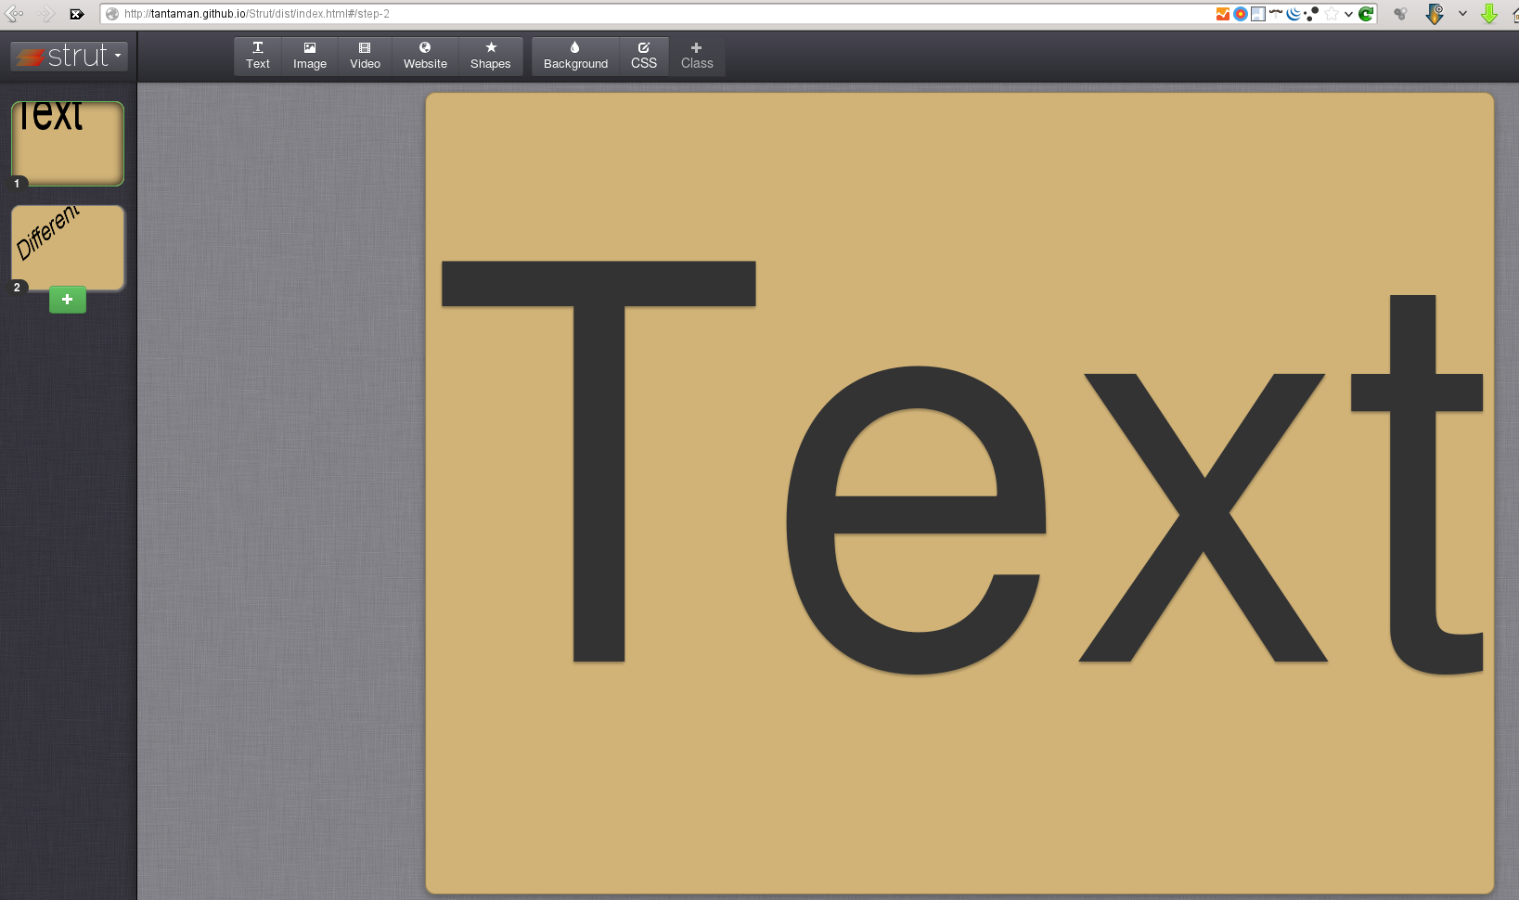1519x900 pixels.
Task: Open the Background droplet picker
Action: [x=575, y=56]
